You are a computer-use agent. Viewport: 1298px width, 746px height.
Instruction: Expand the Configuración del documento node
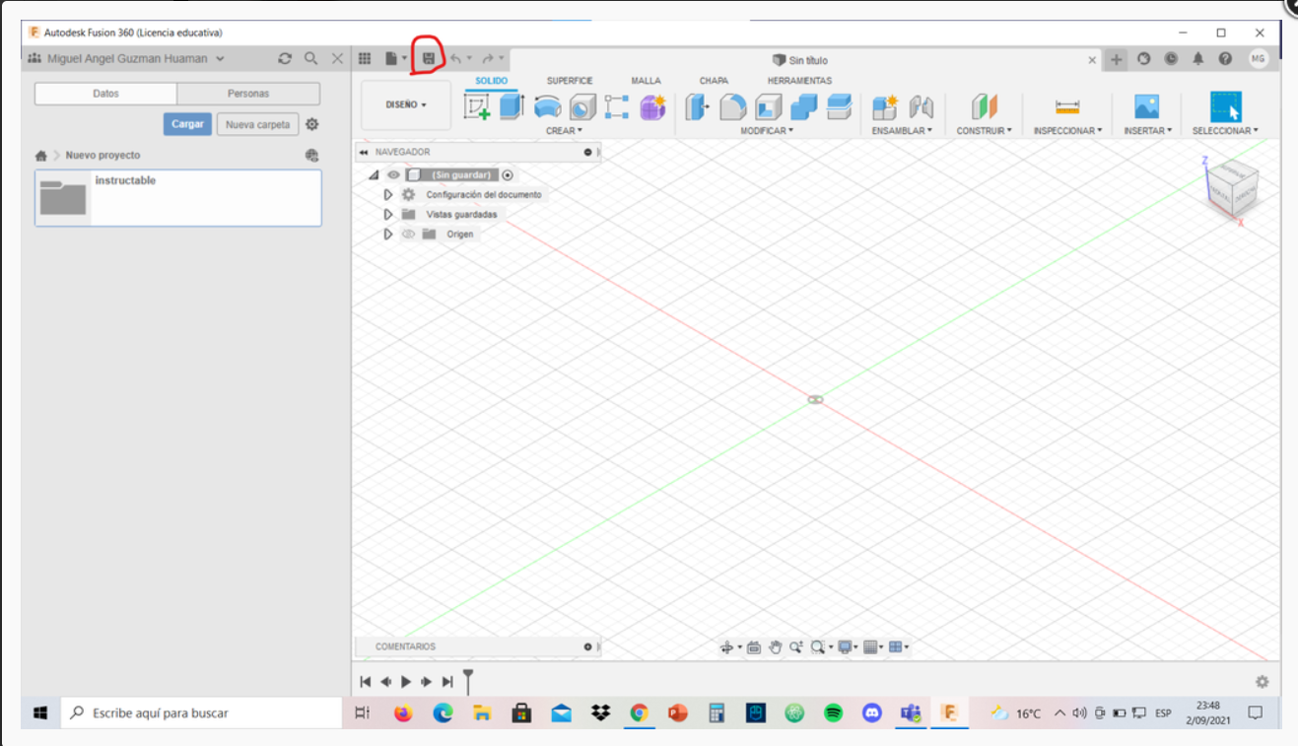(x=387, y=194)
